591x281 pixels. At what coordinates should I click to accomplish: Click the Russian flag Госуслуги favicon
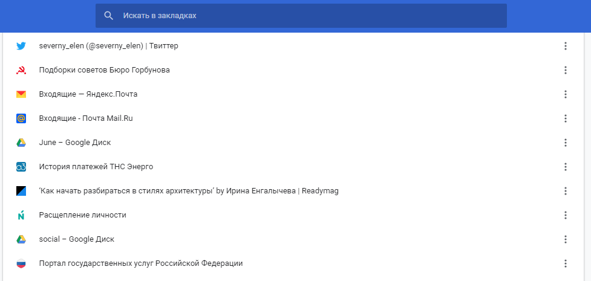(x=21, y=263)
